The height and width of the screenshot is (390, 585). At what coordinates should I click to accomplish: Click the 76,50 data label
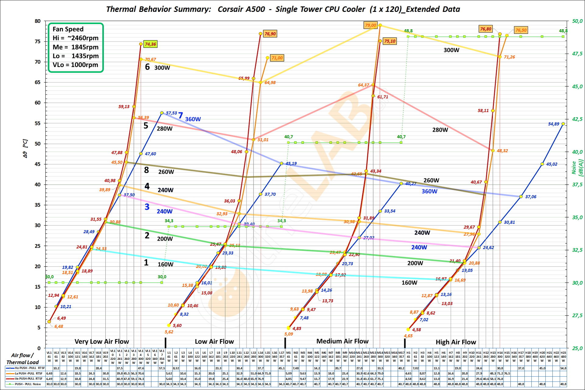coord(521,30)
